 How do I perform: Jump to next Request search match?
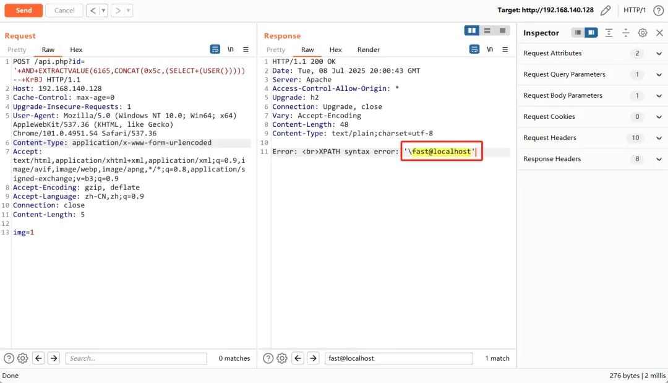point(54,358)
